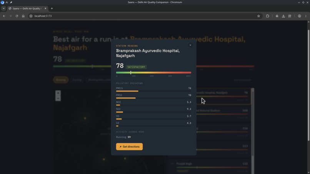Select the Cycling activity pill
Screen dimensions: 310x174
(77, 80)
